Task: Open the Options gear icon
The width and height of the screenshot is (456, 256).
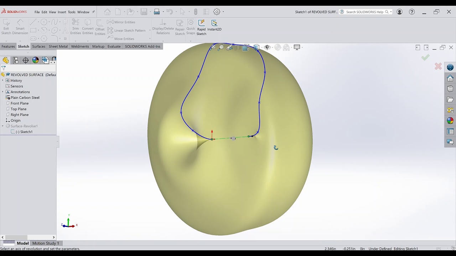Action: (217, 12)
